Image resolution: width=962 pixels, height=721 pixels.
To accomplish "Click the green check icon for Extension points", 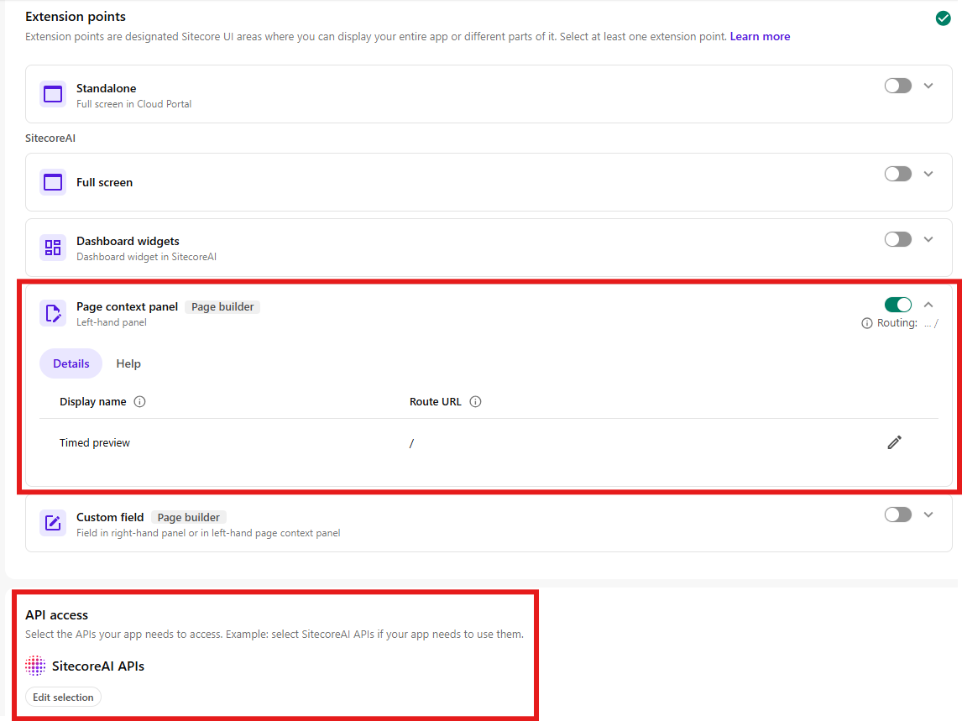I will (943, 18).
